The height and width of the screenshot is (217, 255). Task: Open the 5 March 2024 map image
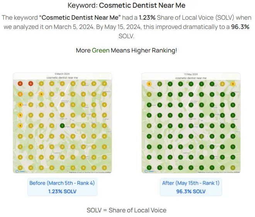click(x=62, y=123)
